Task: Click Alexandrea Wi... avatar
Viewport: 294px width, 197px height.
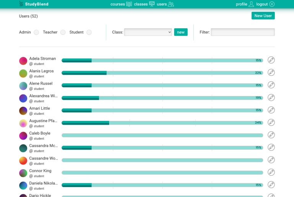Action: point(23,98)
